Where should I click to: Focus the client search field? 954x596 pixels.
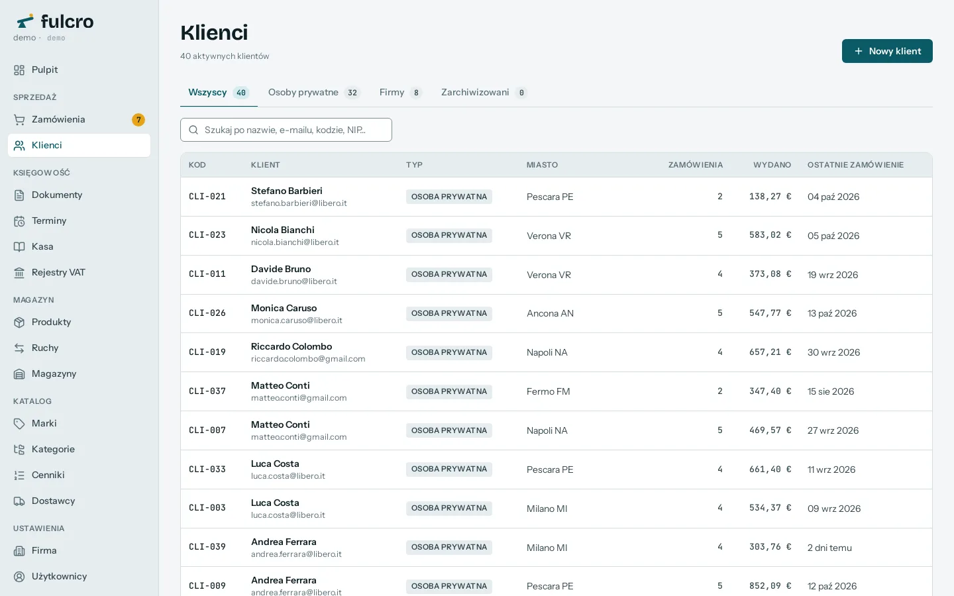(286, 130)
